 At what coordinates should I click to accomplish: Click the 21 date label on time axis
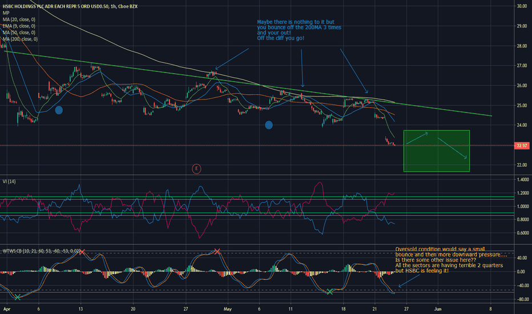coord(374,309)
